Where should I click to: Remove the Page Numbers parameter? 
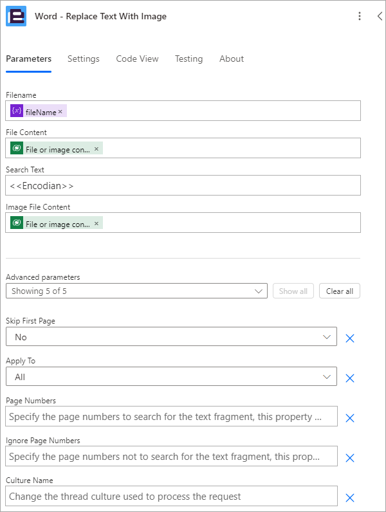350,418
